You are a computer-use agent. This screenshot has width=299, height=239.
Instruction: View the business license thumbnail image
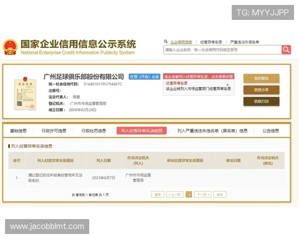(25, 94)
